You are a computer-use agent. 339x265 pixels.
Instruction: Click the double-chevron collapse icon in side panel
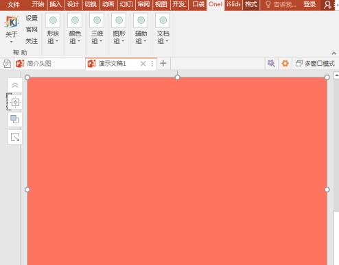(15, 85)
